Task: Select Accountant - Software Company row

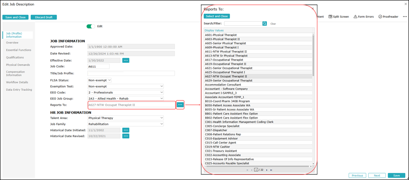Action: (258, 89)
